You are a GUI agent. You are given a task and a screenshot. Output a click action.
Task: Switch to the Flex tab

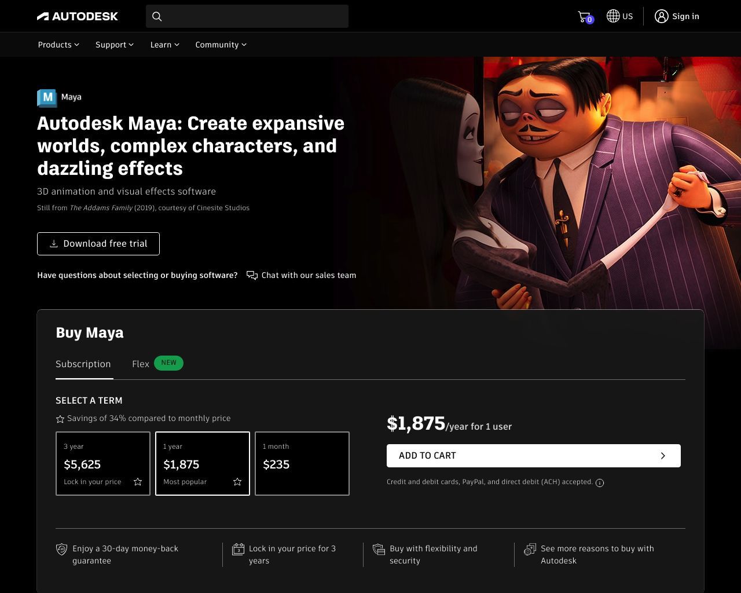pyautogui.click(x=141, y=364)
